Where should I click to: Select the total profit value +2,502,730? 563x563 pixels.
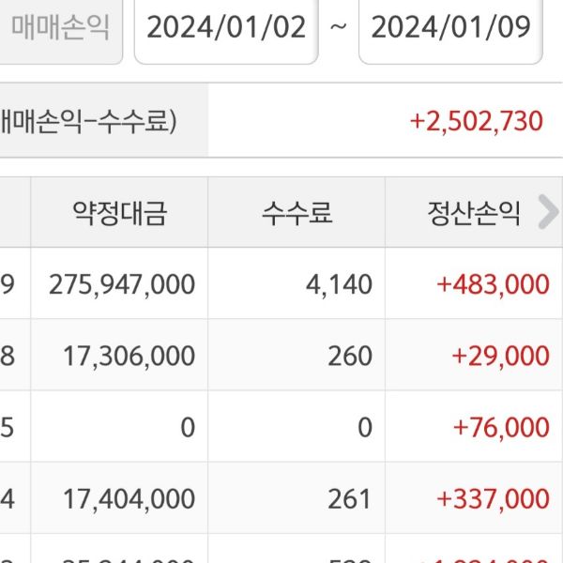tap(476, 121)
